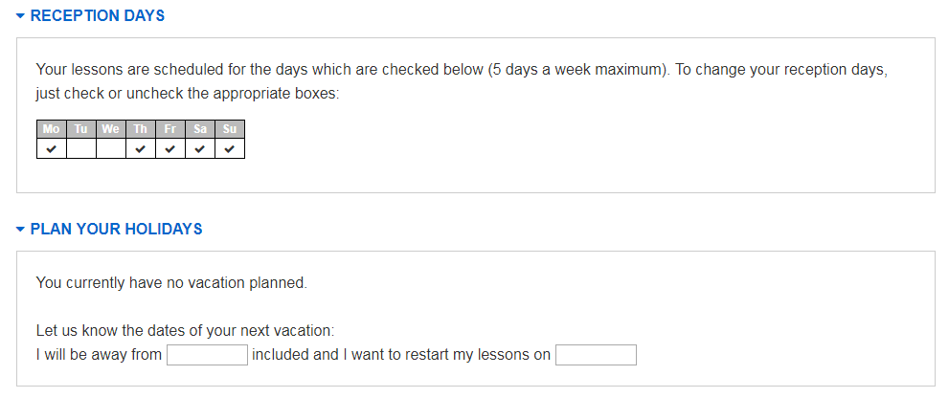The width and height of the screenshot is (949, 398).
Task: Collapse the Reception Days section arrow
Action: pyautogui.click(x=21, y=16)
